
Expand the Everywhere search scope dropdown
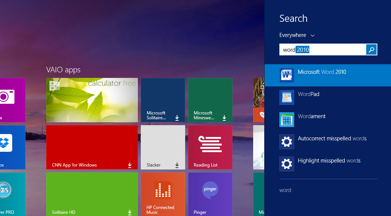point(297,35)
